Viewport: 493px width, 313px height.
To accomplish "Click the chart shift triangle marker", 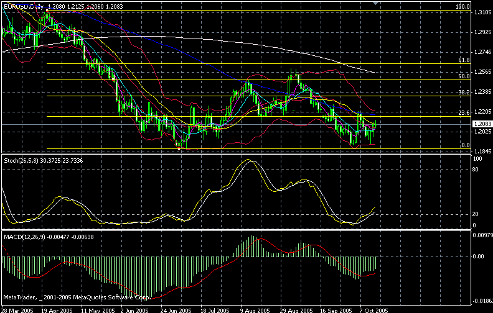I will (x=374, y=4).
